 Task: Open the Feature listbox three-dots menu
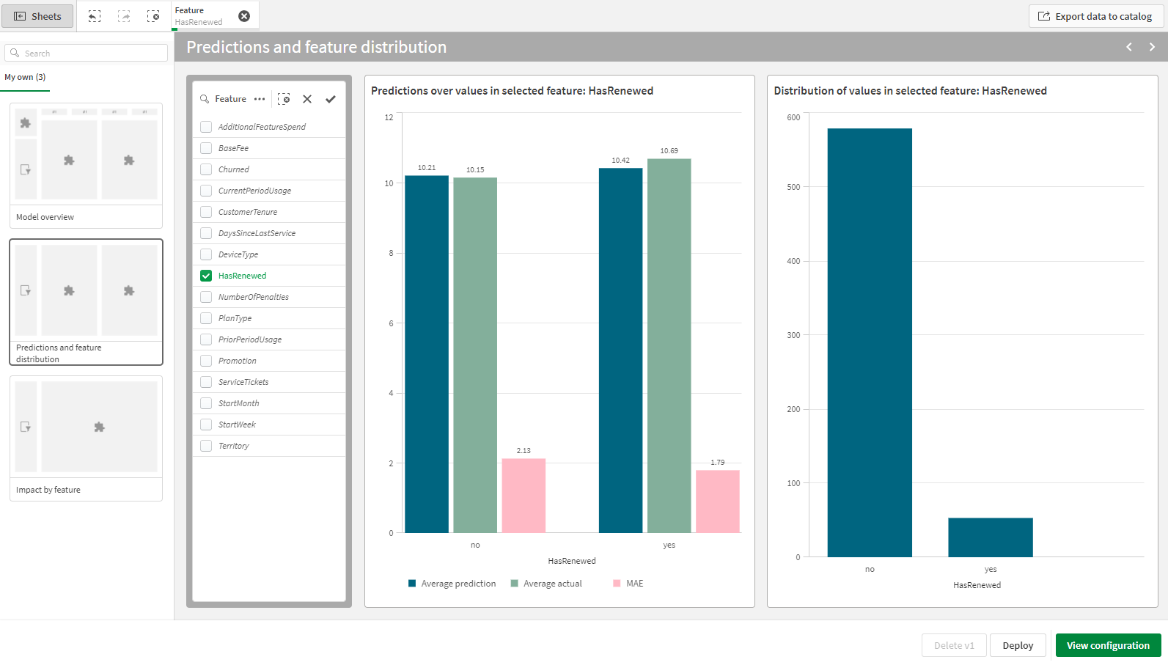click(x=260, y=99)
